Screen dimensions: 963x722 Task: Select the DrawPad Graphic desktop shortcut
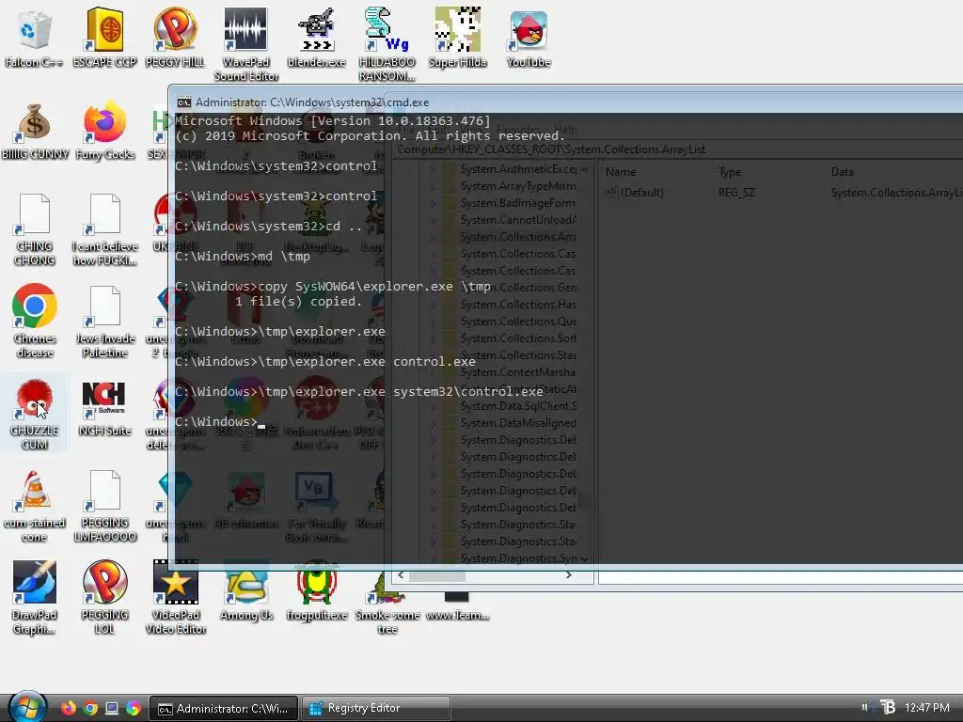pyautogui.click(x=35, y=597)
